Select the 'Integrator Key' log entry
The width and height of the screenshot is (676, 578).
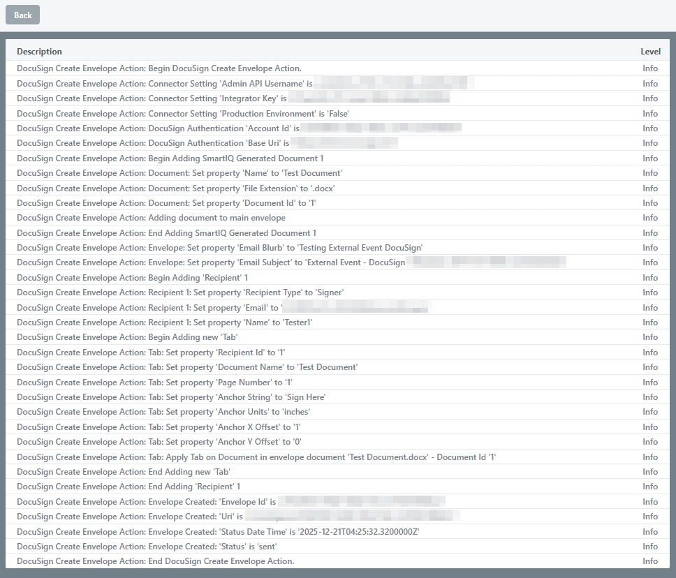pos(337,98)
